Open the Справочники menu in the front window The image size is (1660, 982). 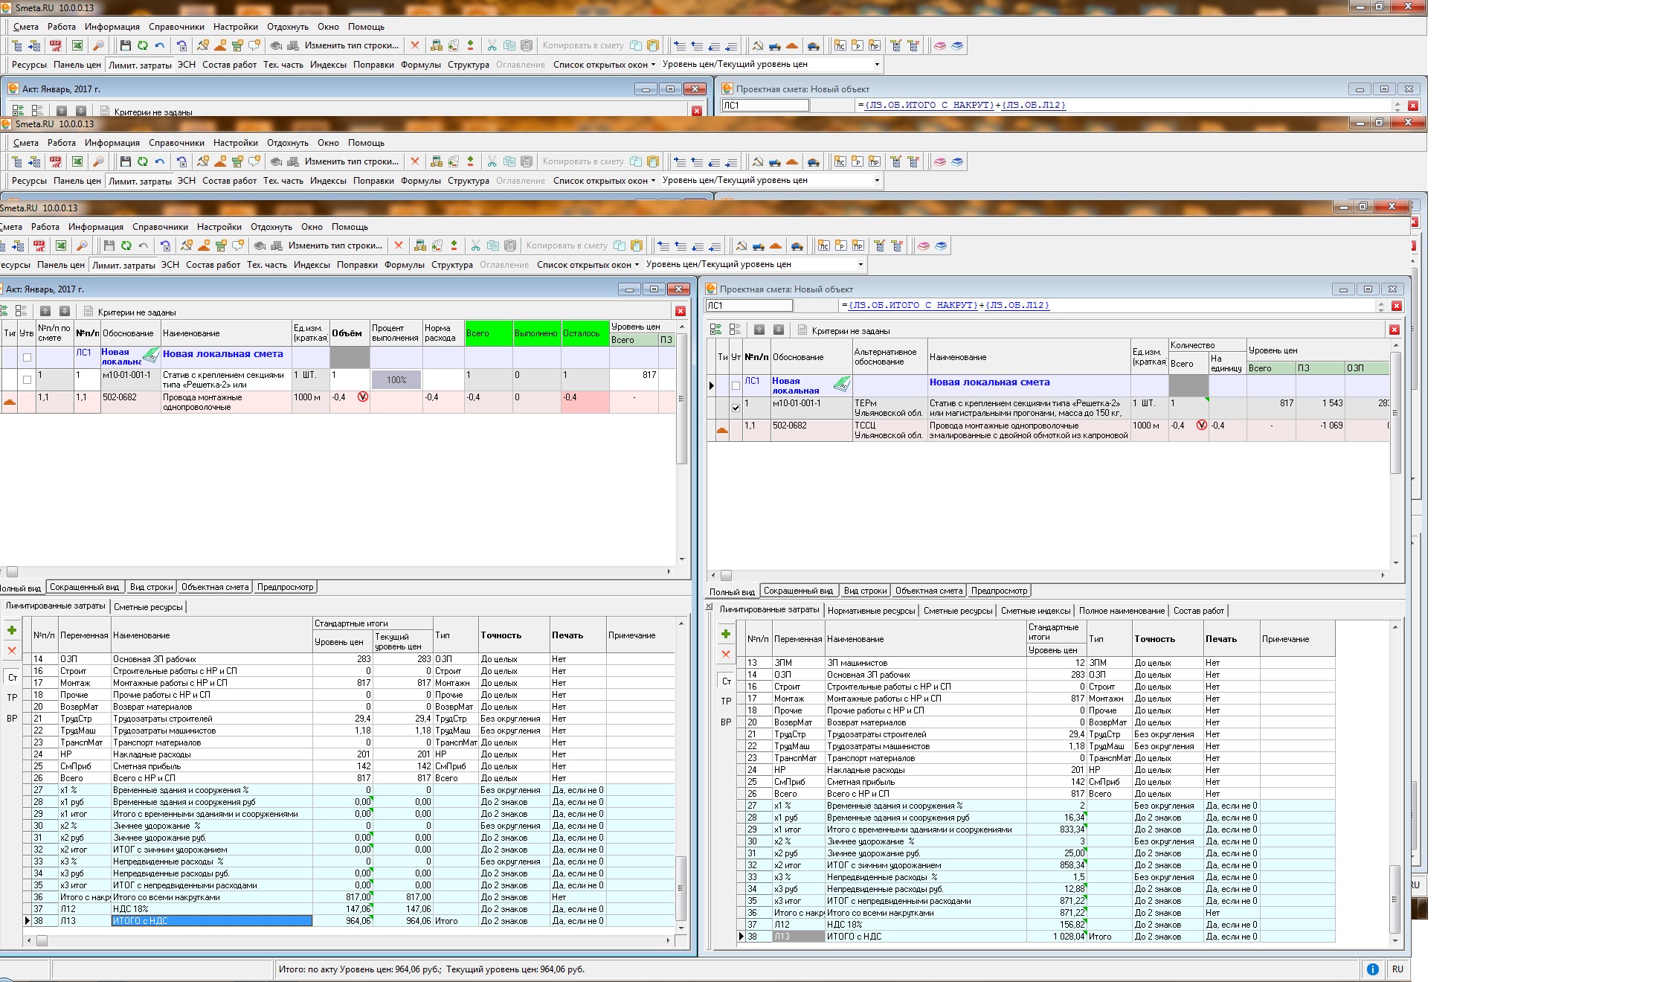pyautogui.click(x=160, y=227)
